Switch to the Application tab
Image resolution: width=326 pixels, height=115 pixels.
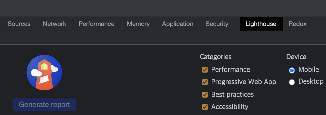tap(178, 24)
